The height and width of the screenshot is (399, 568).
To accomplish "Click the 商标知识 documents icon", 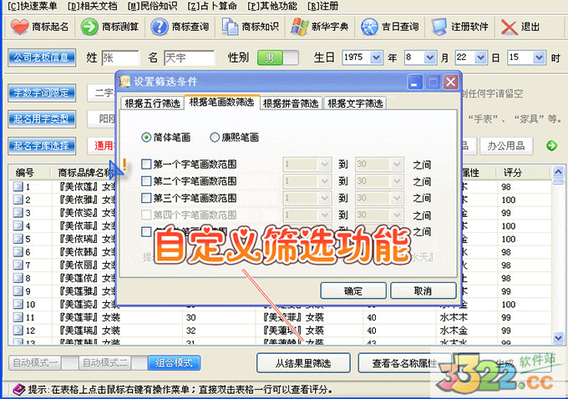I will pos(230,27).
